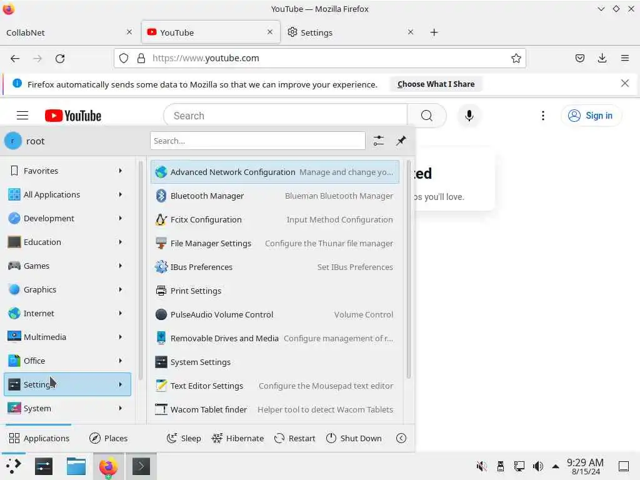Viewport: 640px width, 480px height.
Task: Click the tray volume speaker icon
Action: (x=538, y=466)
